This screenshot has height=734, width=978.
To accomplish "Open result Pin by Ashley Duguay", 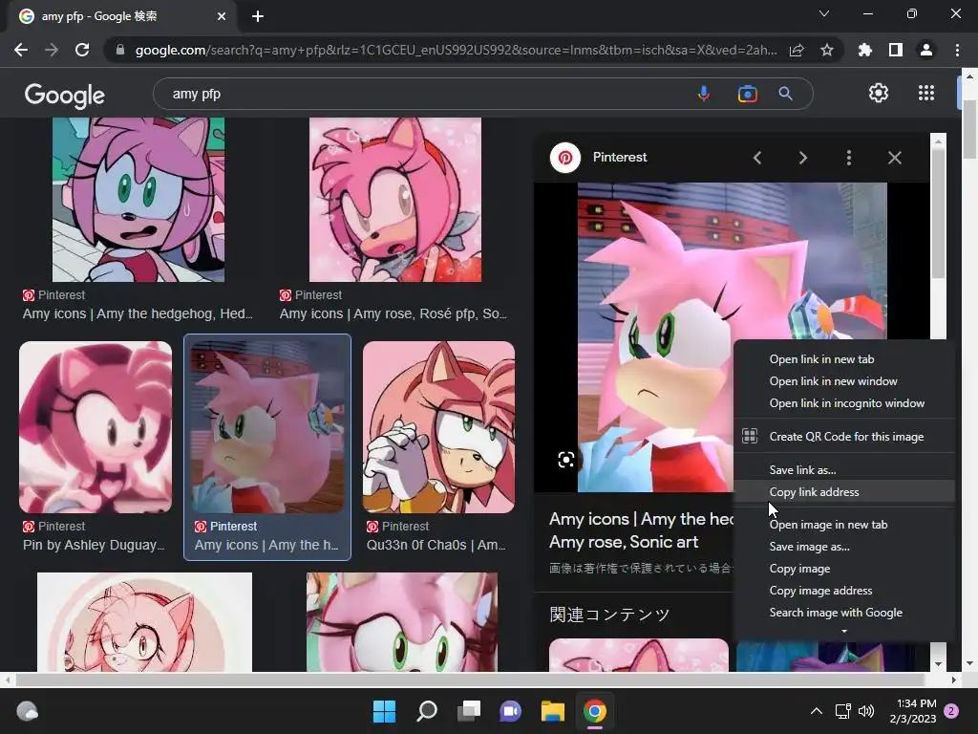I will point(94,545).
